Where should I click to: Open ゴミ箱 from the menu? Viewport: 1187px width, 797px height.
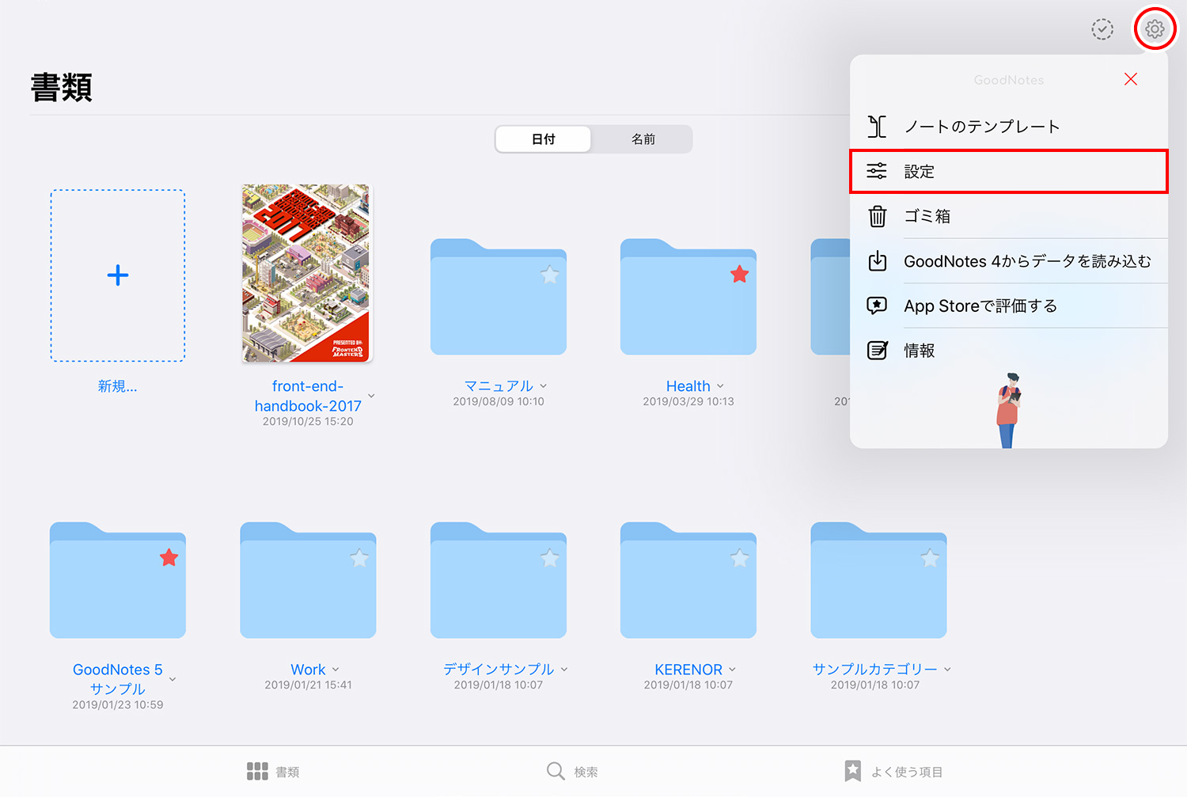click(1009, 216)
